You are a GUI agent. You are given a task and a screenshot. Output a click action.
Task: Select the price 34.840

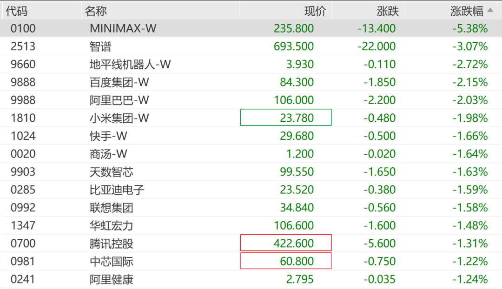(x=297, y=208)
